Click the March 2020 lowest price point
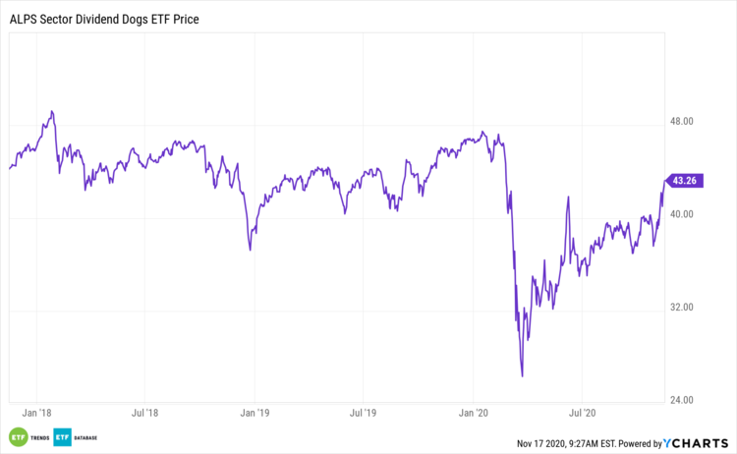This screenshot has width=737, height=454. click(x=522, y=375)
